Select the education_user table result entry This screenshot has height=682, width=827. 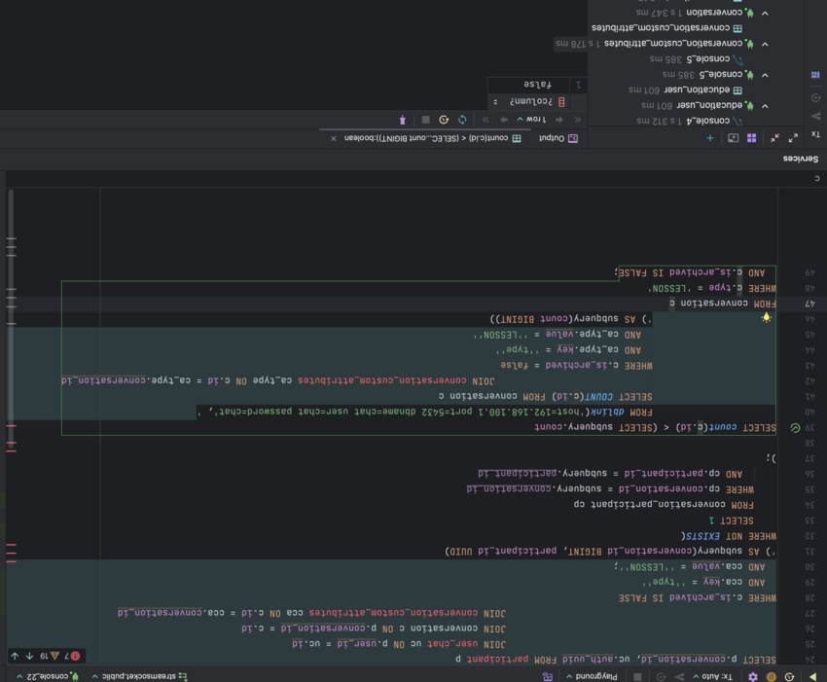(x=685, y=90)
